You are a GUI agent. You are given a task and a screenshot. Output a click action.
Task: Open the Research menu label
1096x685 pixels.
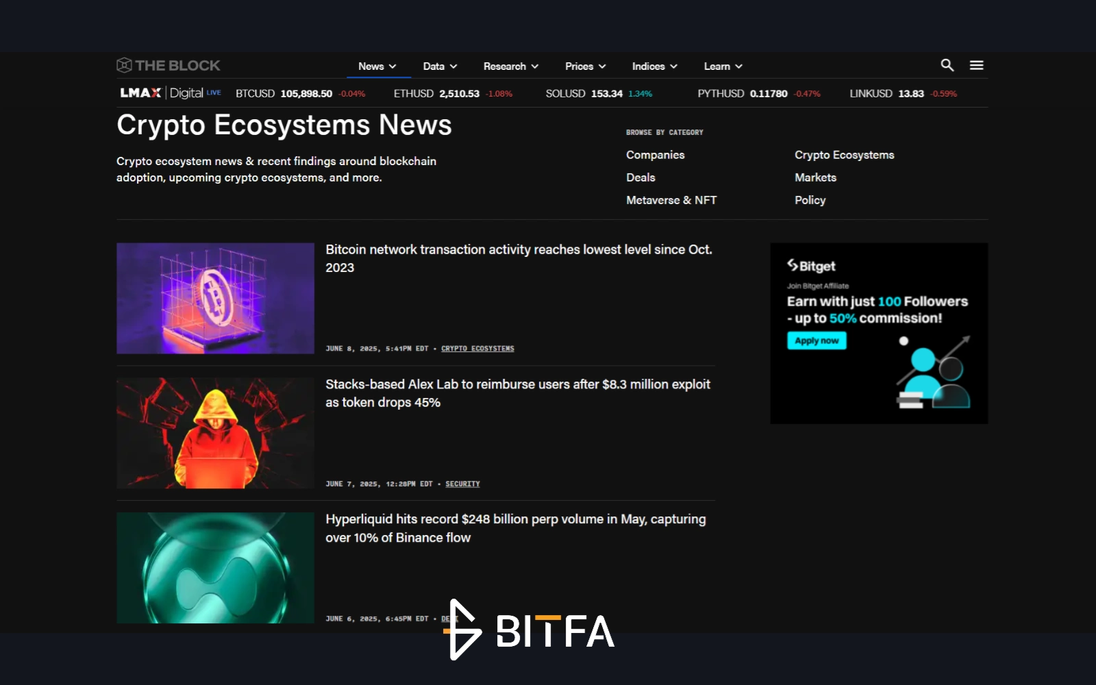505,66
